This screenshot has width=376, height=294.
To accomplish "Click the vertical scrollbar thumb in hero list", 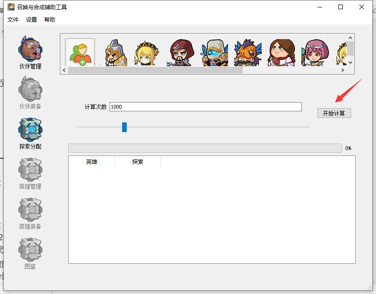I will coord(350,48).
